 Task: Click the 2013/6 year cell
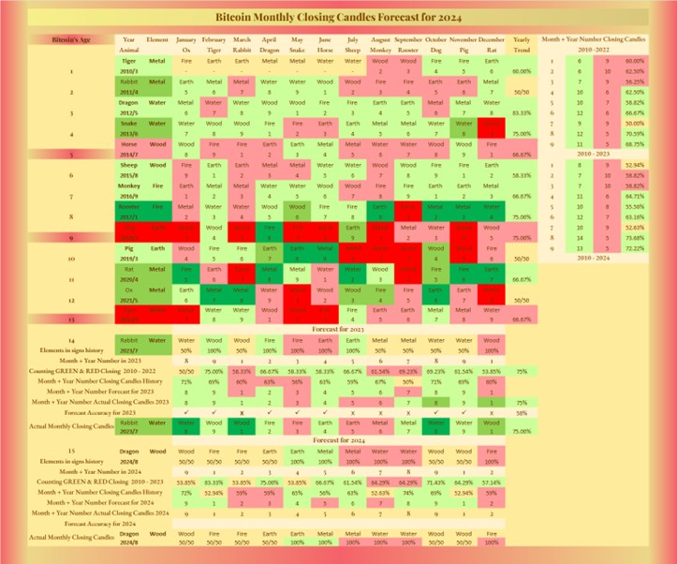[x=128, y=134]
